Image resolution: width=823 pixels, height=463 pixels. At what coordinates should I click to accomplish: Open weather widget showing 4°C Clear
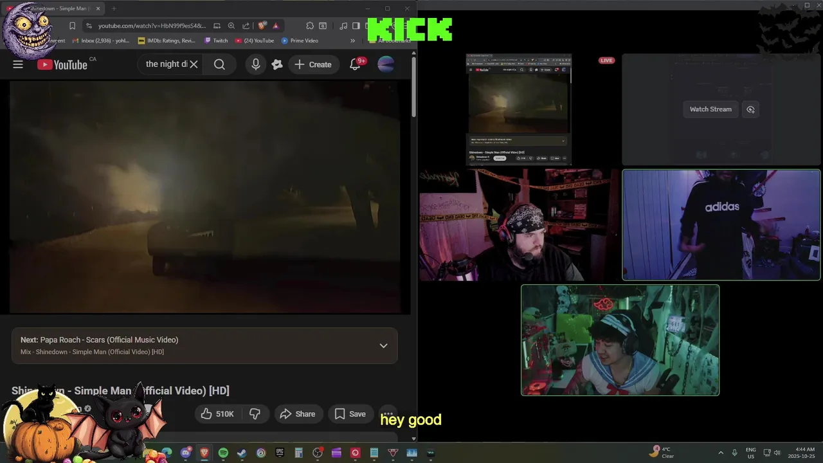point(663,453)
